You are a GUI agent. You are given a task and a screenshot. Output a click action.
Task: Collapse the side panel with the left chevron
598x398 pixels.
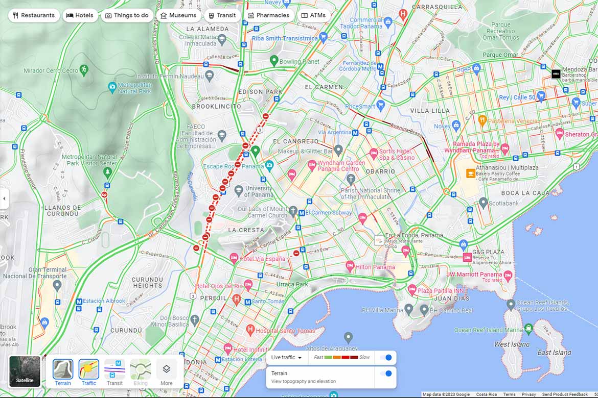point(5,199)
